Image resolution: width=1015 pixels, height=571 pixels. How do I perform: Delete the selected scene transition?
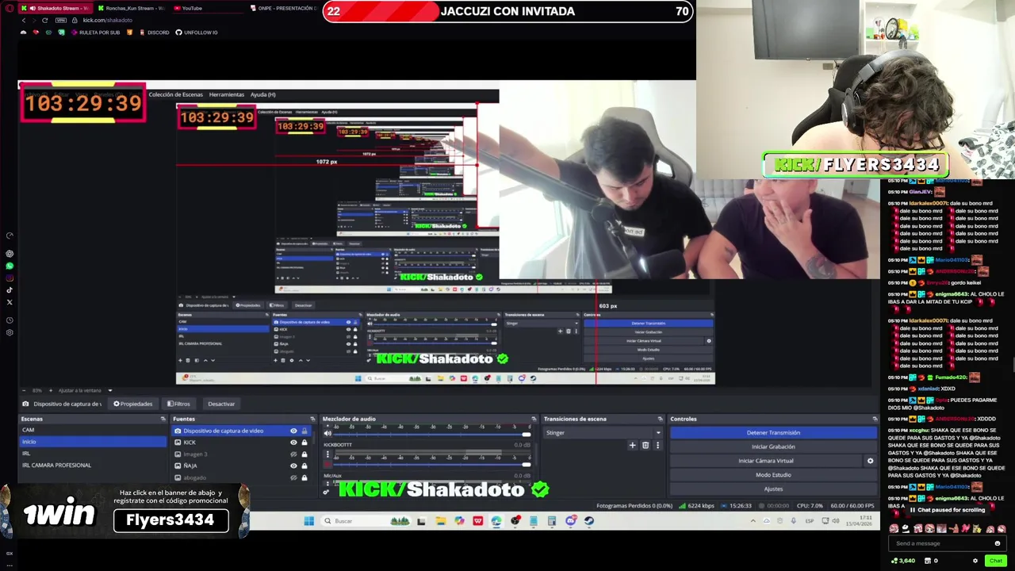click(x=645, y=446)
